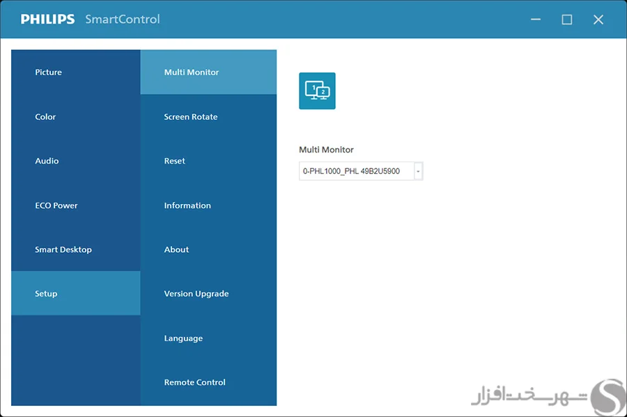Switch to the Screen Rotate tab
The width and height of the screenshot is (627, 417).
(190, 116)
